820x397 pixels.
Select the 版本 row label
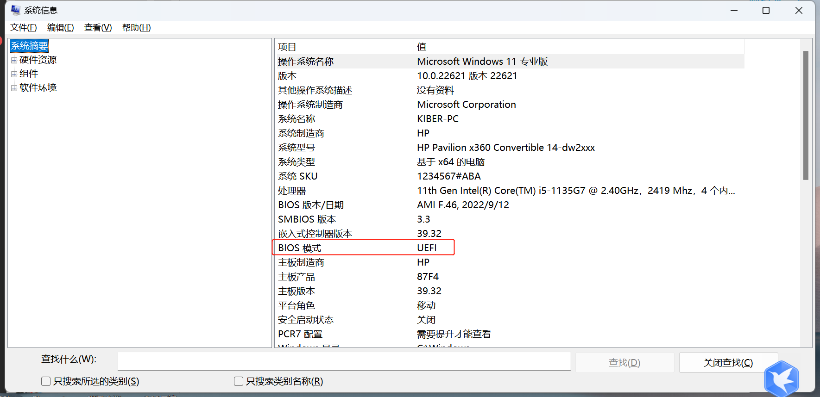tap(287, 76)
